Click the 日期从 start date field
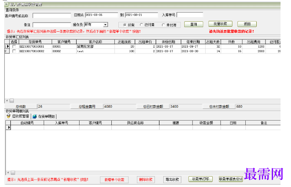 point(101,15)
